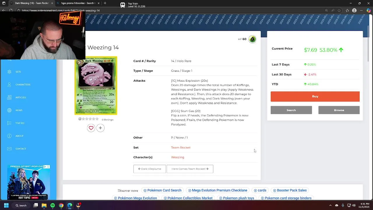373x210 pixels.
Task: Click Task View icon on the taskbar
Action: (x=36, y=205)
